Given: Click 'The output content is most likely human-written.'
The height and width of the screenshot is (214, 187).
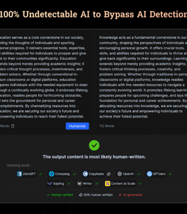Looking at the screenshot, I should click(x=94, y=157).
